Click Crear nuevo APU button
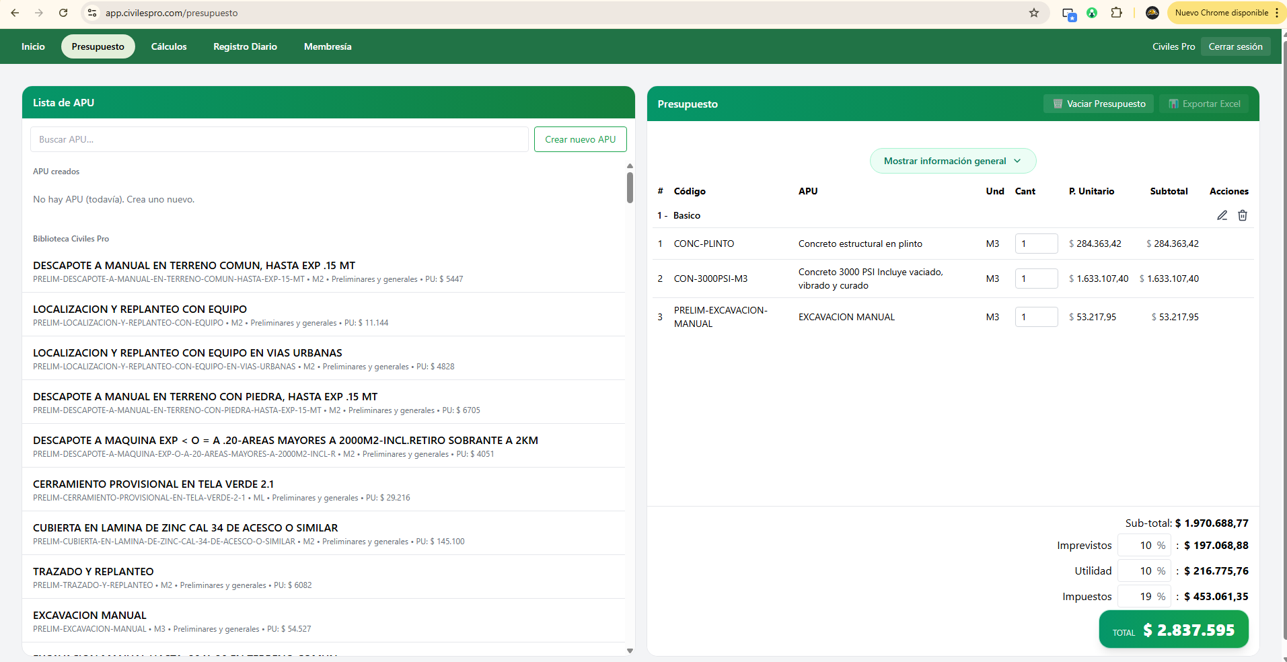 (x=580, y=139)
